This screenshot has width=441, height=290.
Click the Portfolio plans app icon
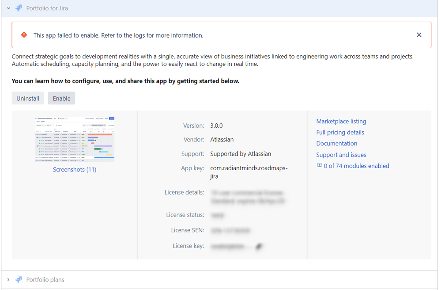pos(19,279)
